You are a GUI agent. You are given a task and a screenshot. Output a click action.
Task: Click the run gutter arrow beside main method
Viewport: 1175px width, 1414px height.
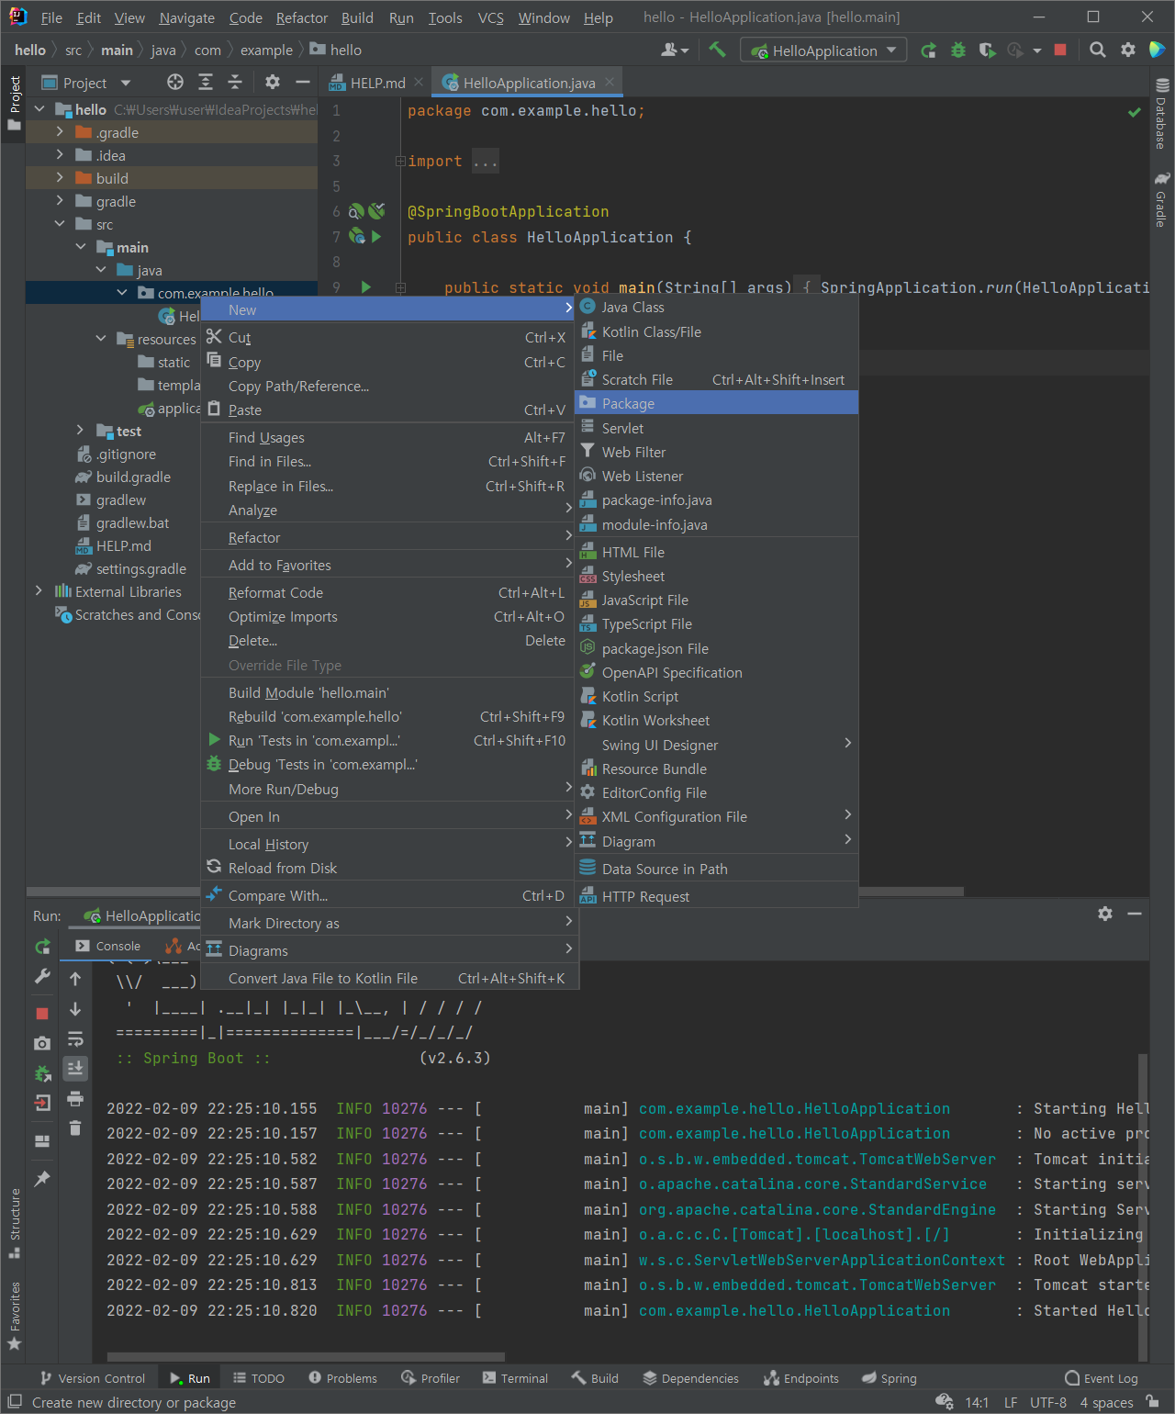[366, 287]
